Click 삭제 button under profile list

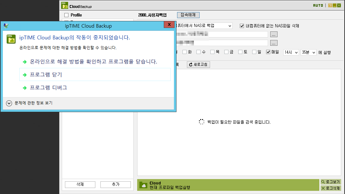coord(80,184)
